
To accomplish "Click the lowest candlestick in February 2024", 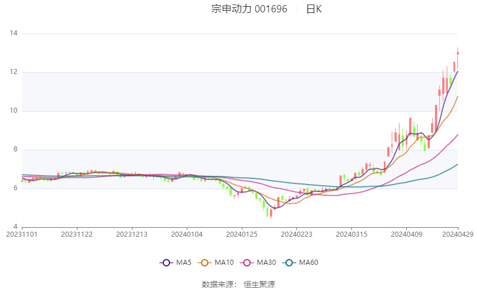I will tap(271, 213).
